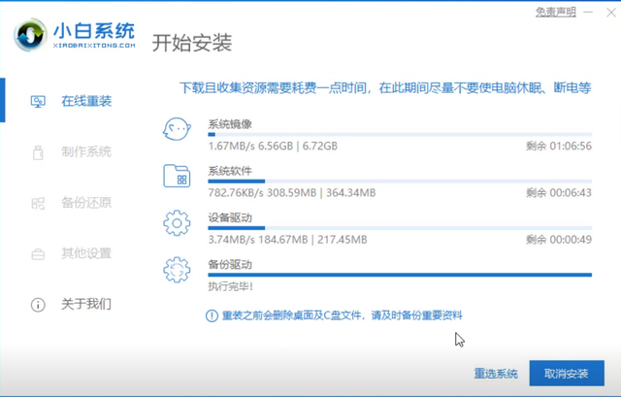Image resolution: width=621 pixels, height=397 pixels.
Task: Click the 取消安装 button
Action: [x=567, y=374]
